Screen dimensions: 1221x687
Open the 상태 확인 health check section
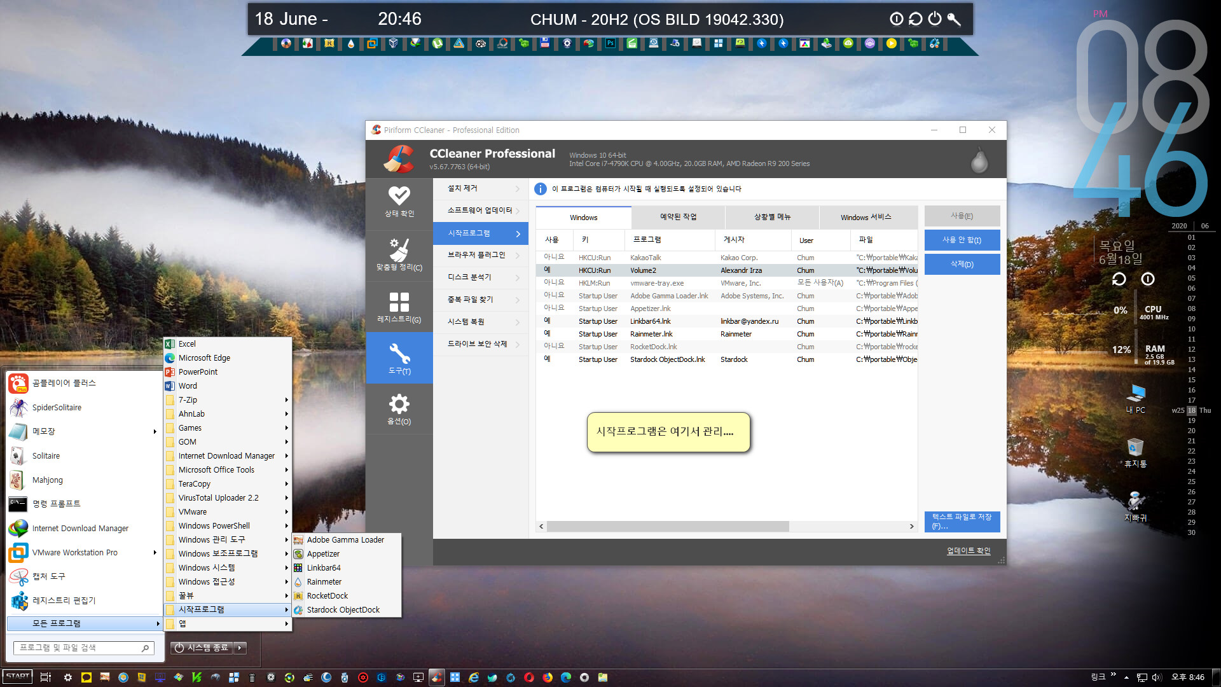click(x=399, y=202)
